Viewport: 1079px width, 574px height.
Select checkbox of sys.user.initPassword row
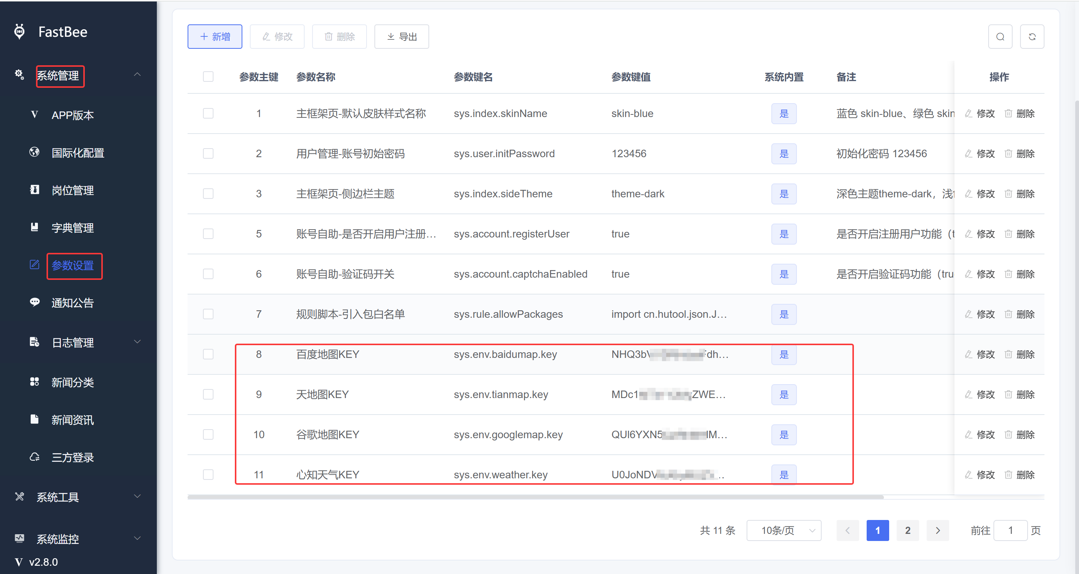(x=208, y=154)
